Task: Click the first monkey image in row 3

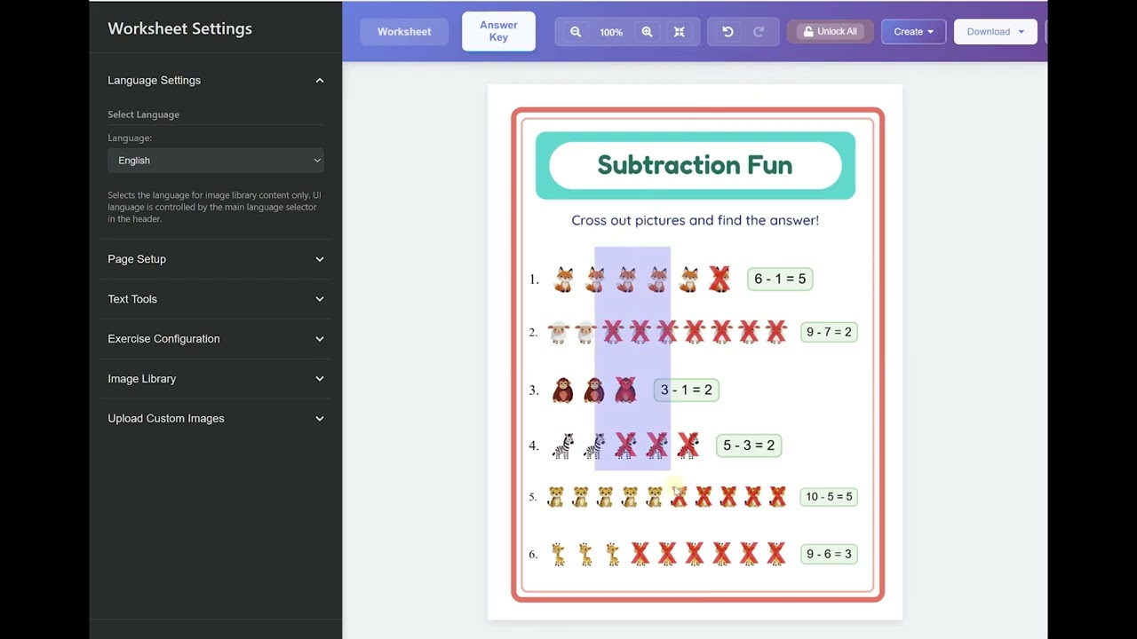Action: (x=563, y=390)
